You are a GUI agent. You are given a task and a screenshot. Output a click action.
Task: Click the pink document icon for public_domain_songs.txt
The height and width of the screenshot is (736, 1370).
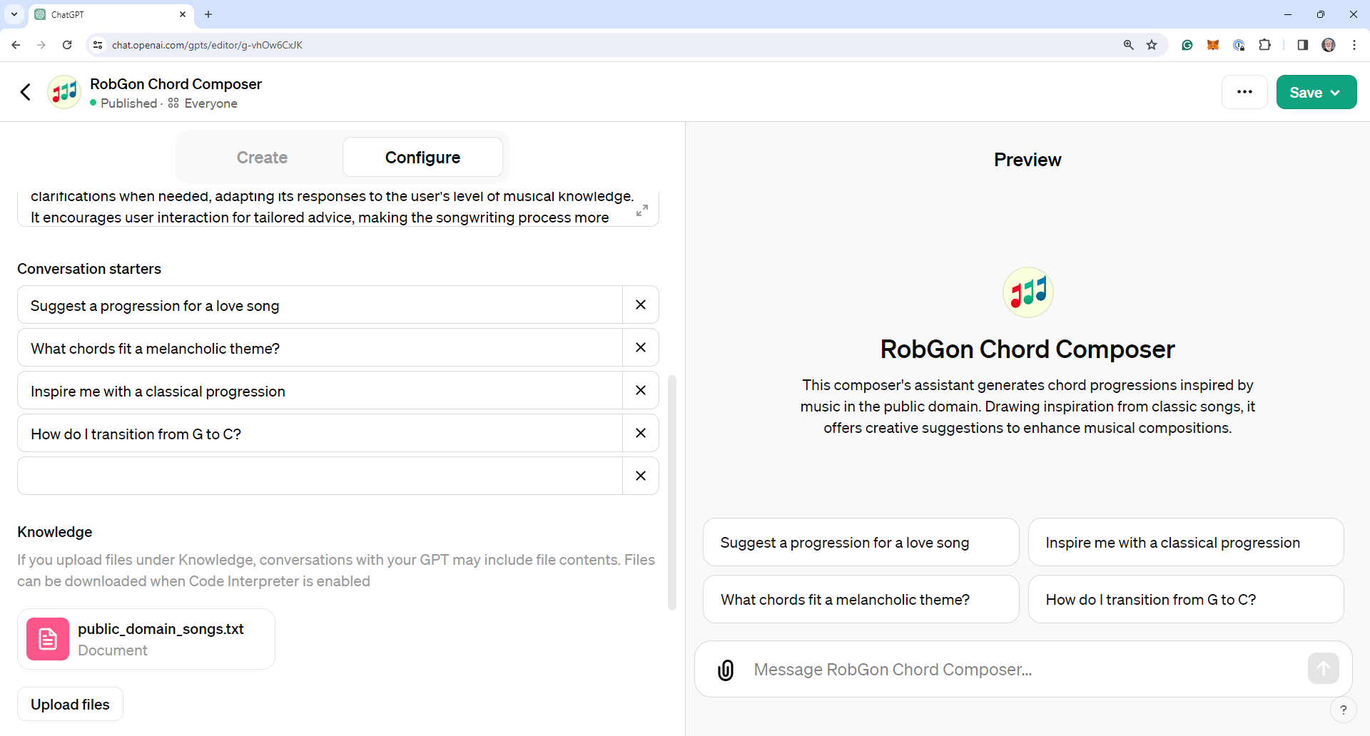pyautogui.click(x=48, y=639)
